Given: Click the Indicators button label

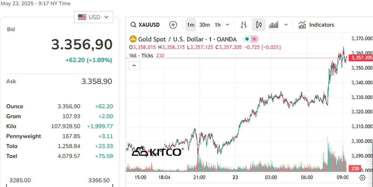Looking at the screenshot, I should tap(322, 25).
